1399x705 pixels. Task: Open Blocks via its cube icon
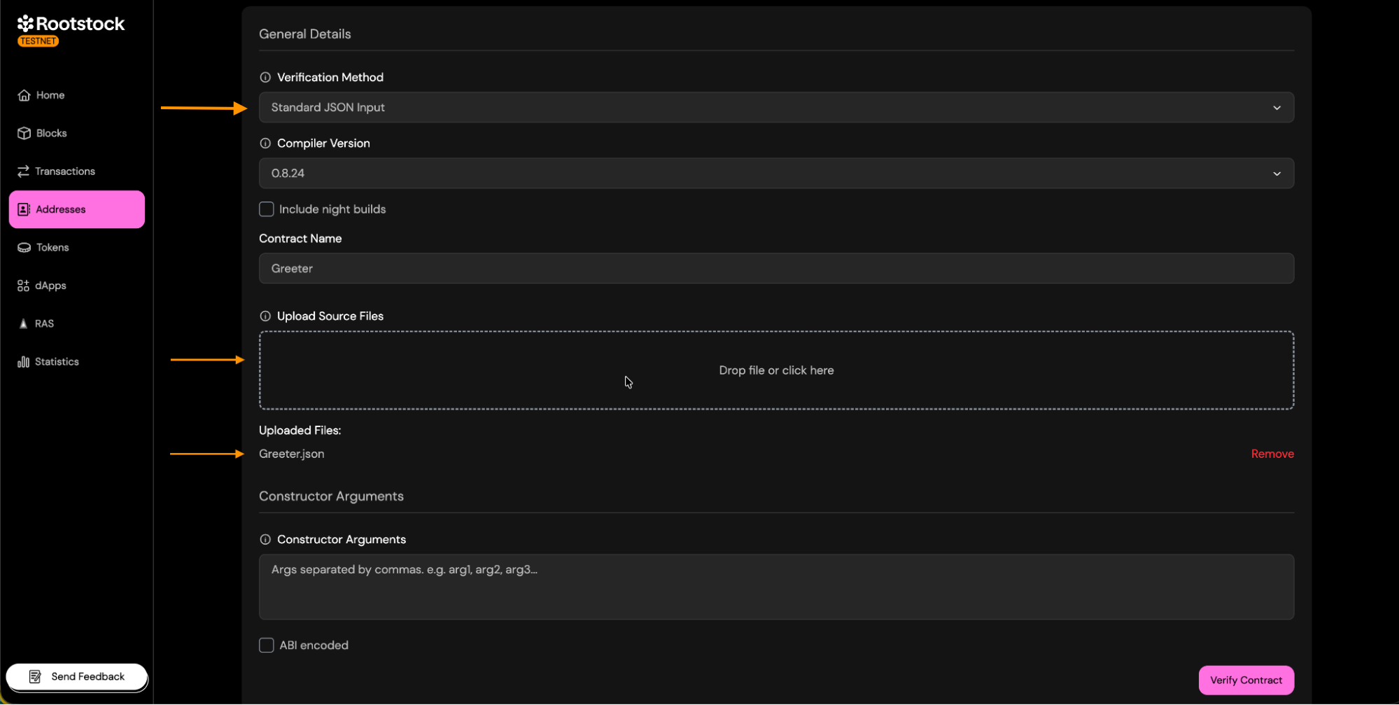pos(24,133)
